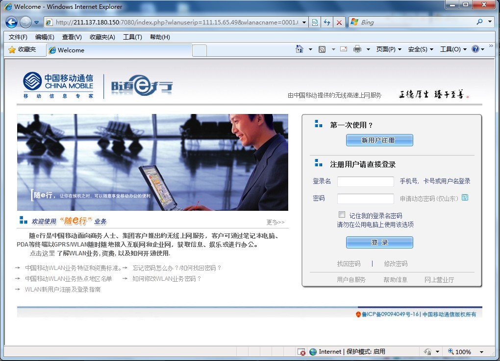Open the 安全(S) dropdown menu
500x361 pixels.
[x=421, y=49]
